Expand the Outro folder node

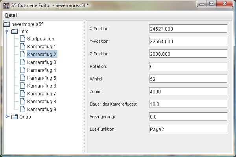point(7,117)
